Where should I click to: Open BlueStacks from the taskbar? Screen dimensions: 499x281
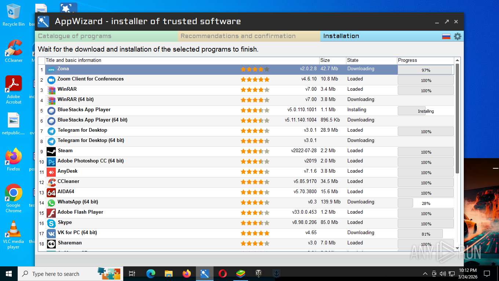241,274
